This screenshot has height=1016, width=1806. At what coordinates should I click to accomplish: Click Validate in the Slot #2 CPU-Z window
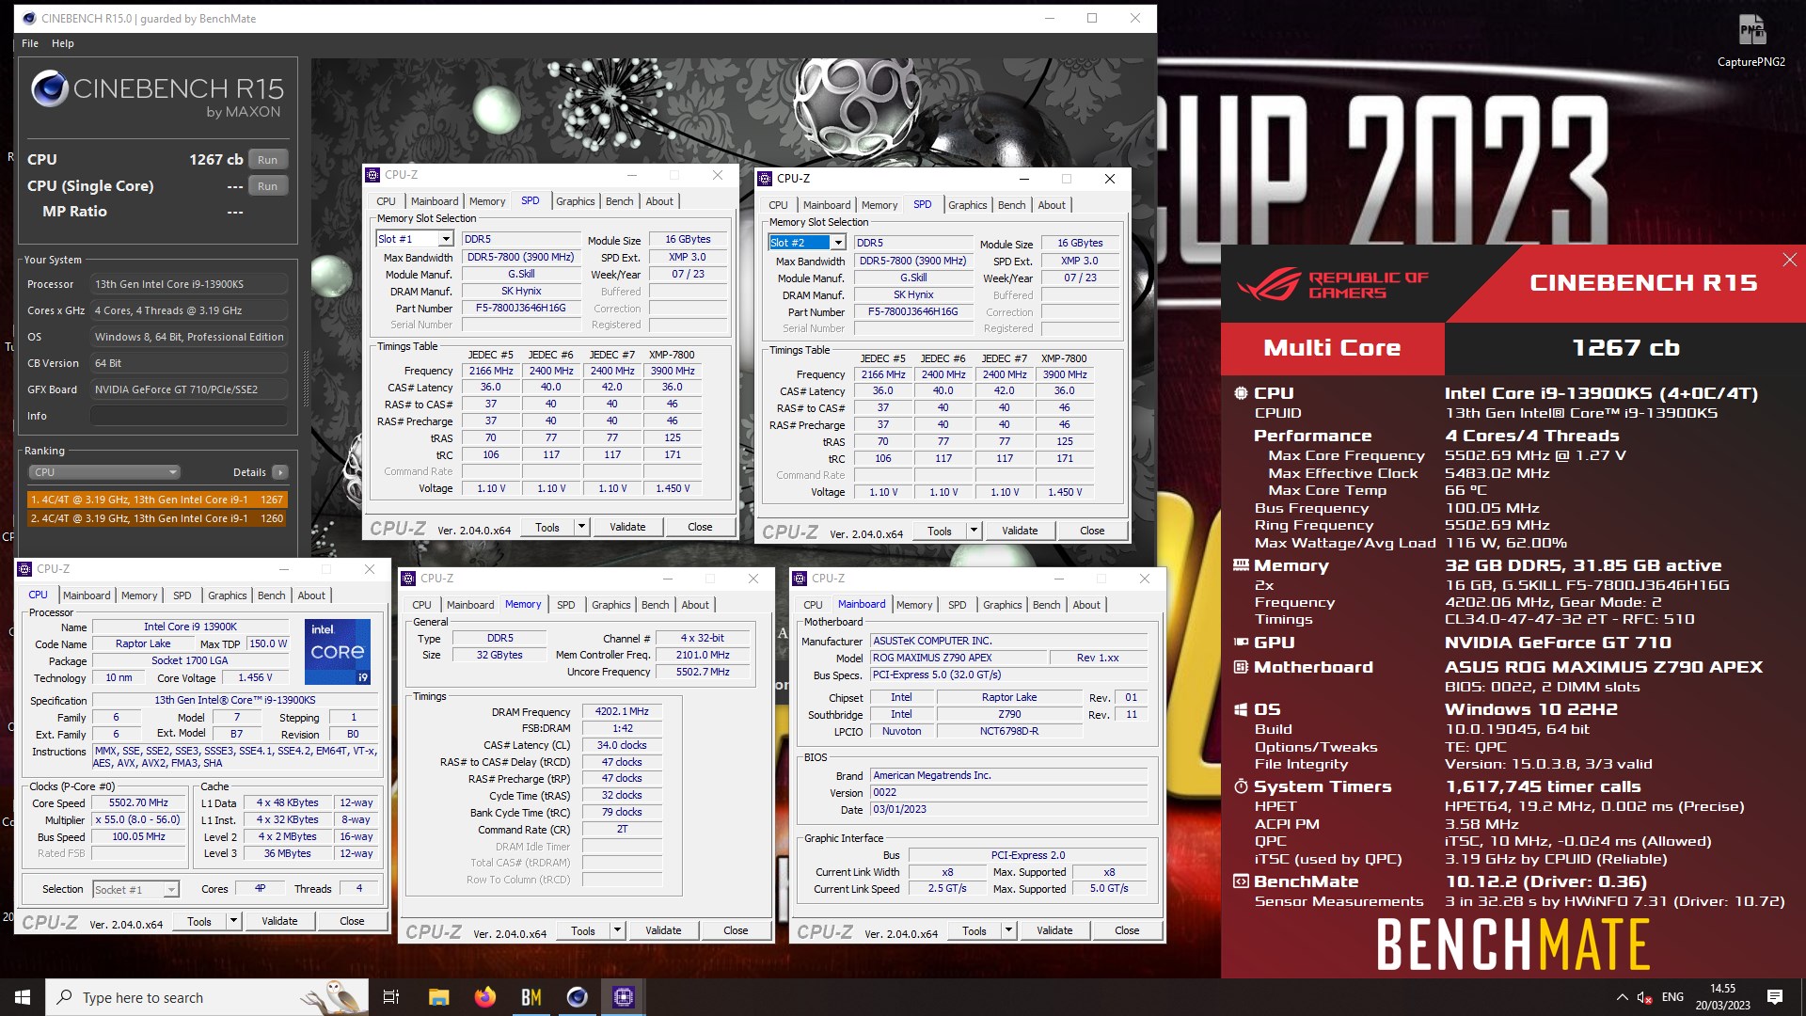click(1020, 531)
